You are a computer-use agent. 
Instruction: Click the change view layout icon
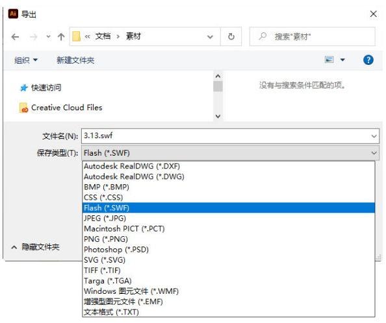329,60
